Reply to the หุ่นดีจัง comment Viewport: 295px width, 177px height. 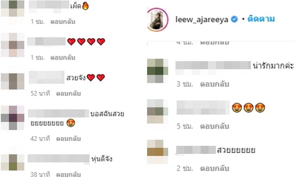pos(68,174)
